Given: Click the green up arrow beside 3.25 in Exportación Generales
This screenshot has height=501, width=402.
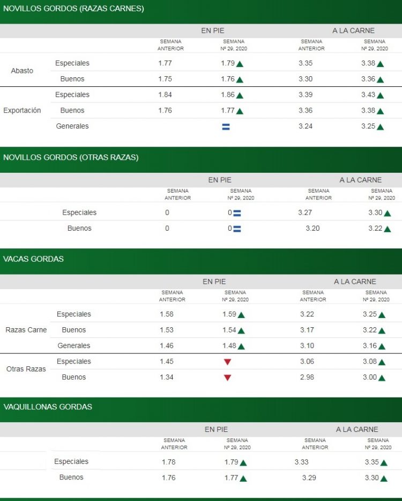Looking at the screenshot, I should pos(380,127).
